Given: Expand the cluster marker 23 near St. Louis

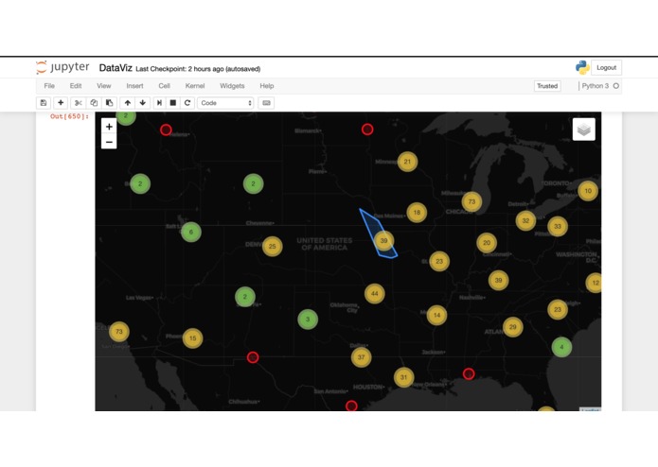Looking at the screenshot, I should pyautogui.click(x=439, y=261).
